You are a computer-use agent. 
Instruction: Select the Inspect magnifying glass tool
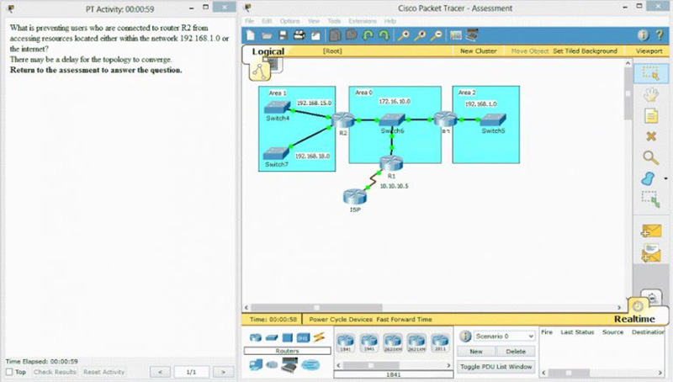(x=650, y=157)
